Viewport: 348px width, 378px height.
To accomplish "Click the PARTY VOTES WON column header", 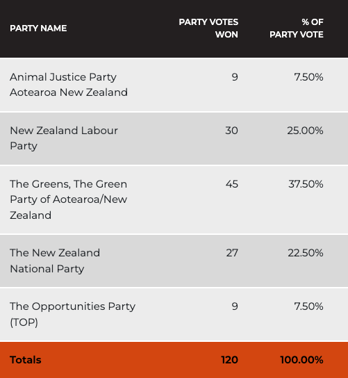I will click(208, 28).
